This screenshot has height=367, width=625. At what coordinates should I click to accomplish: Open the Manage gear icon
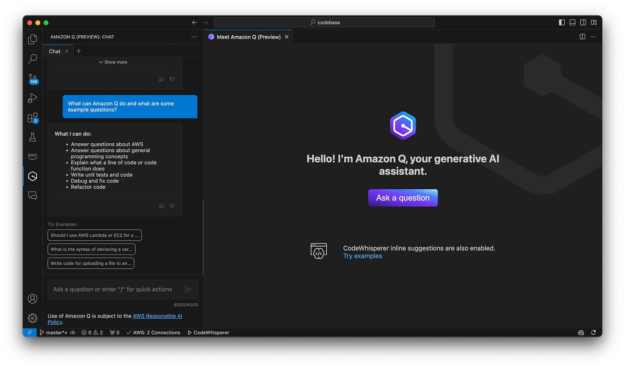(33, 318)
